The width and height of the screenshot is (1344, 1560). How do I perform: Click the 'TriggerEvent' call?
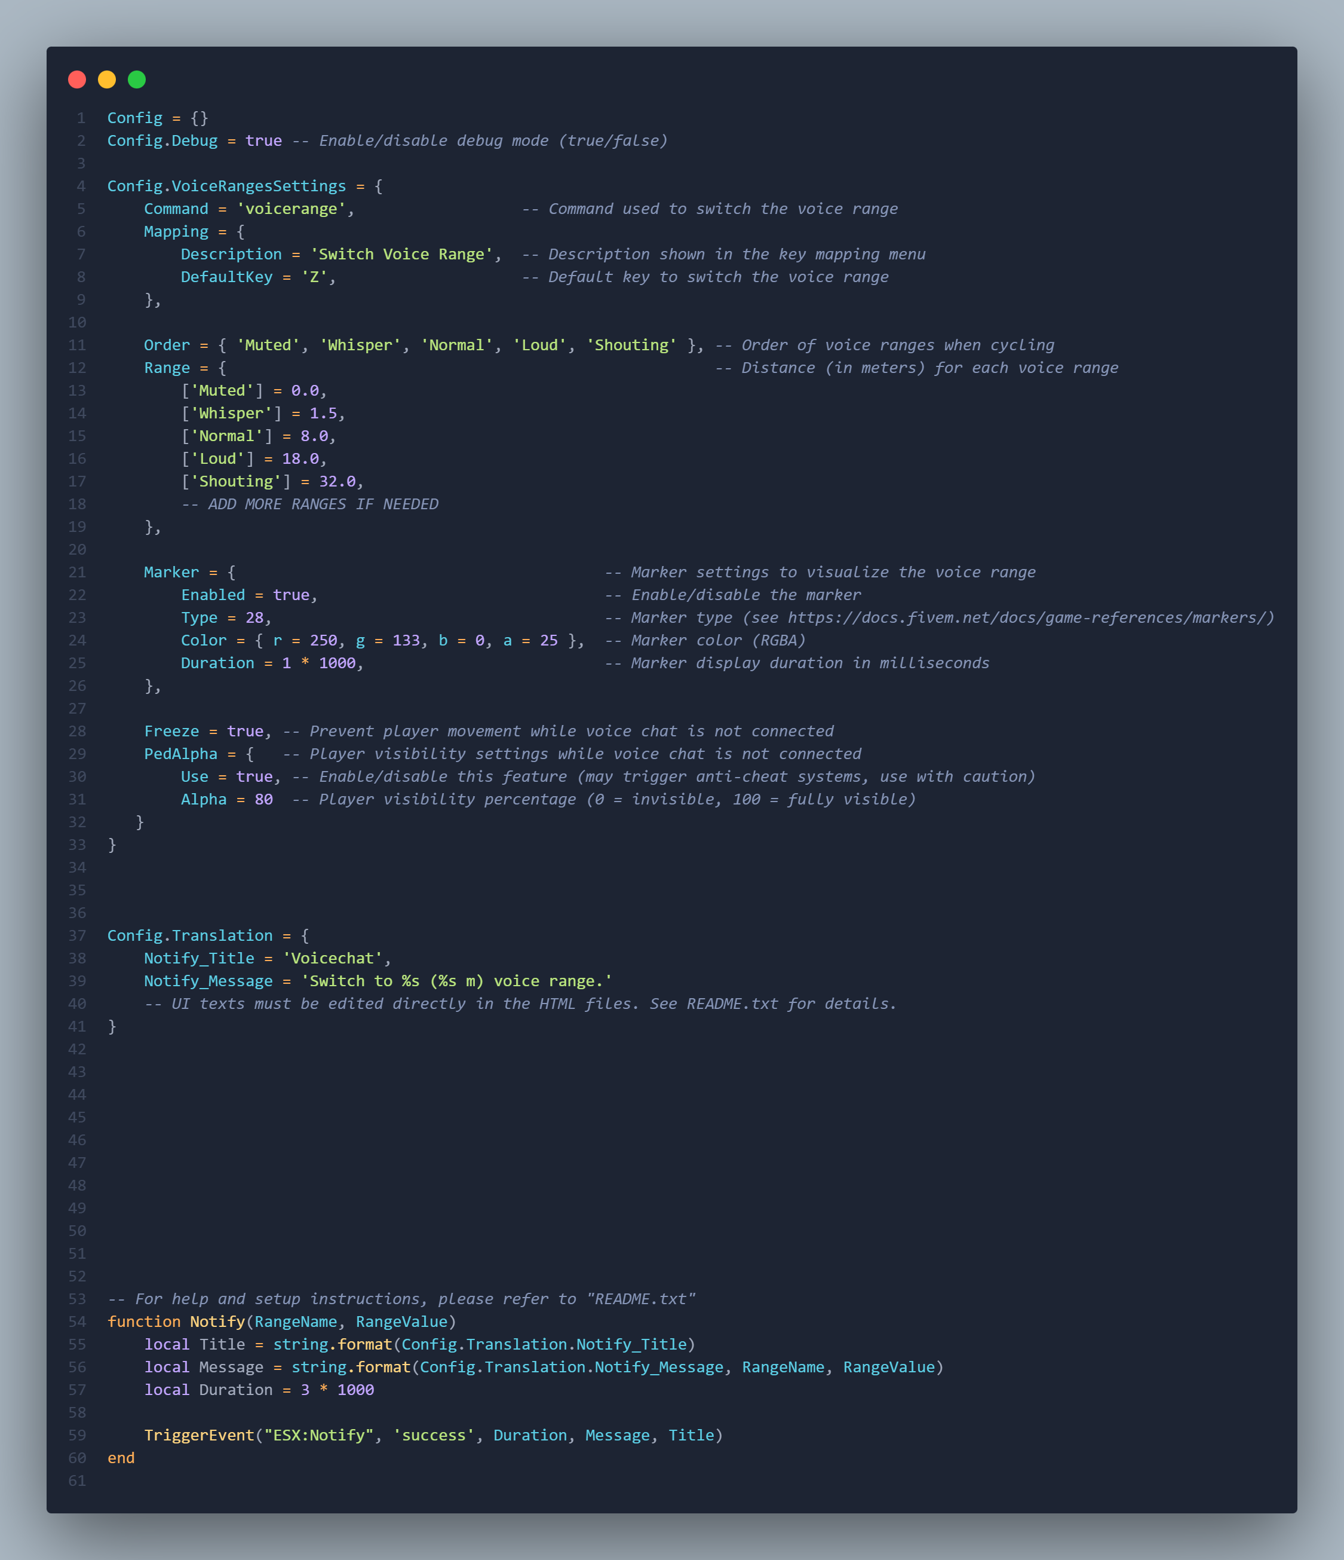200,1435
